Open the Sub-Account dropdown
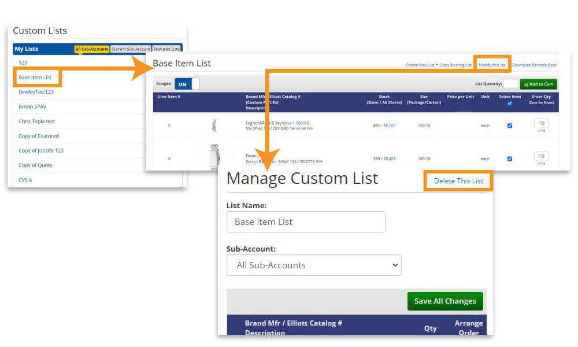This screenshot has height=347, width=578. pyautogui.click(x=314, y=265)
